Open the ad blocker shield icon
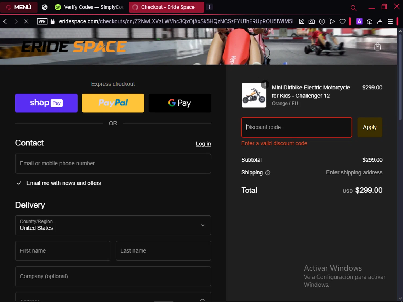 click(x=322, y=21)
